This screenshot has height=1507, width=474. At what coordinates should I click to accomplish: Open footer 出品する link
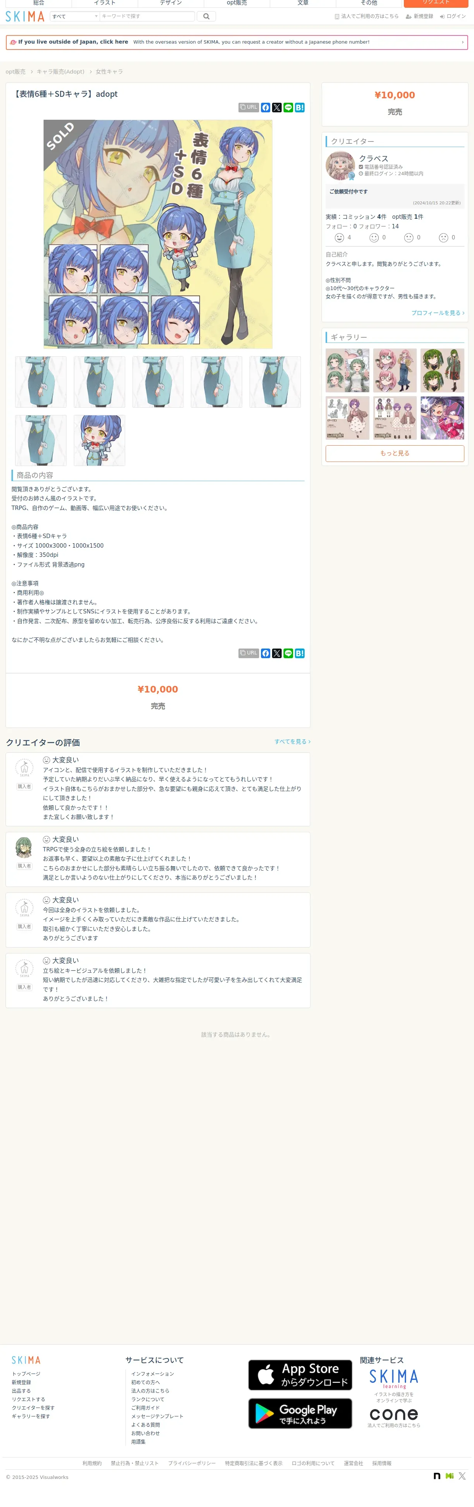point(21,1391)
